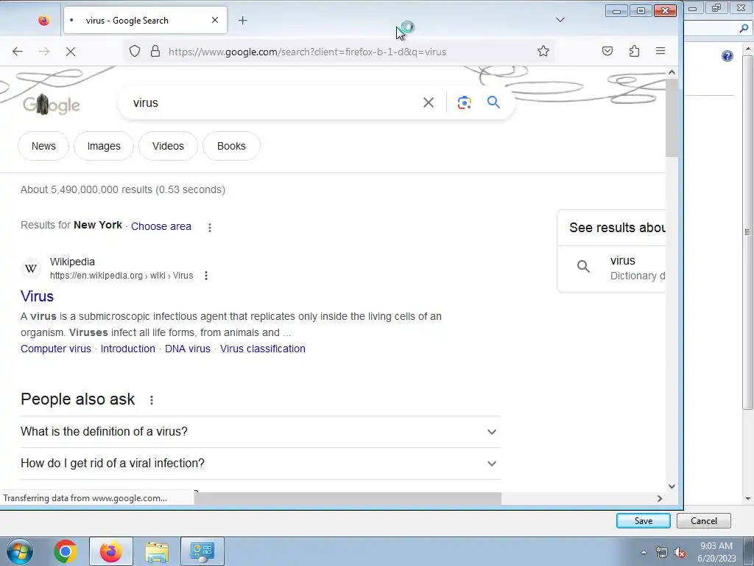Search by image with camera icon
This screenshot has width=754, height=566.
point(464,102)
